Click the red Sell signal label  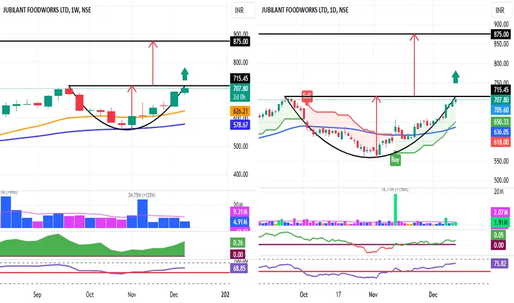(x=307, y=96)
